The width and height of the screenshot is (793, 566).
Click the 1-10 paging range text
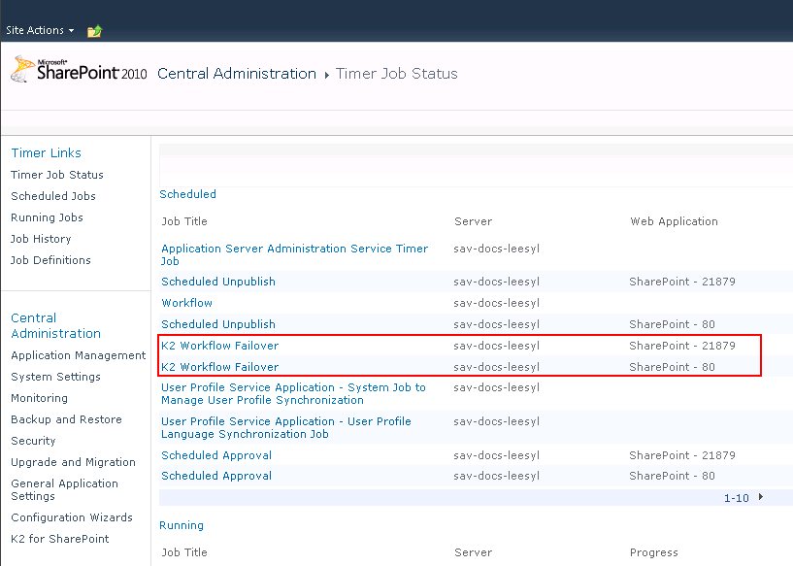tap(736, 498)
